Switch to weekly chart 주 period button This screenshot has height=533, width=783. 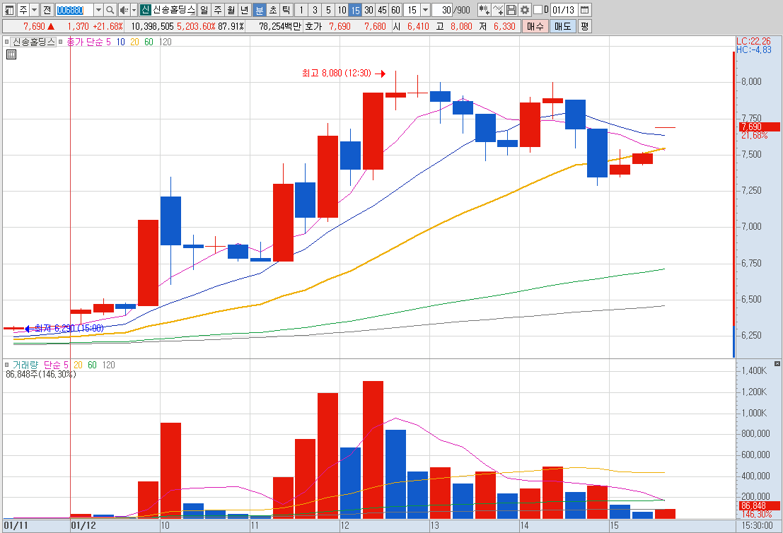[218, 10]
